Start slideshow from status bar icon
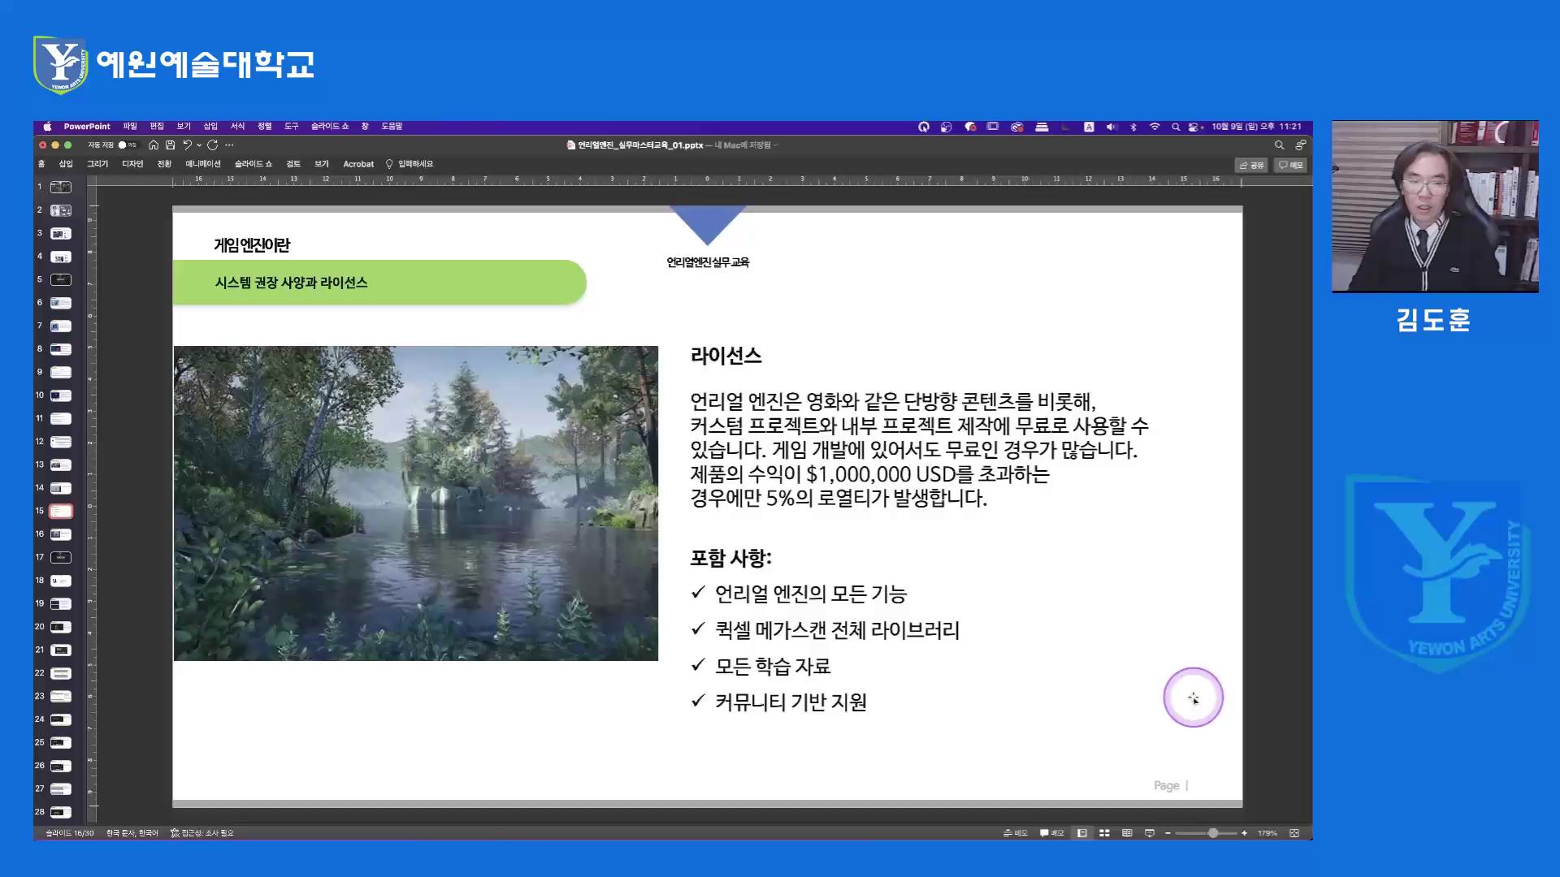Image resolution: width=1560 pixels, height=877 pixels. (1150, 833)
